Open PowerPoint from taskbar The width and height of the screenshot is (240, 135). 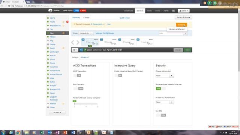pos(65,132)
